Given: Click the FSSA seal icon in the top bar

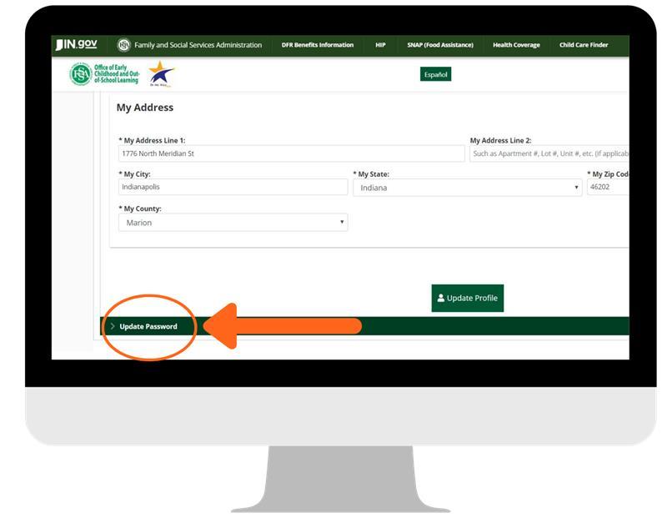Looking at the screenshot, I should (124, 45).
